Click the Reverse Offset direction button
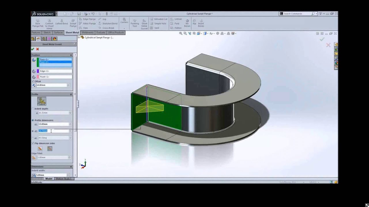Screen dimensions: 369x207 (34, 85)
